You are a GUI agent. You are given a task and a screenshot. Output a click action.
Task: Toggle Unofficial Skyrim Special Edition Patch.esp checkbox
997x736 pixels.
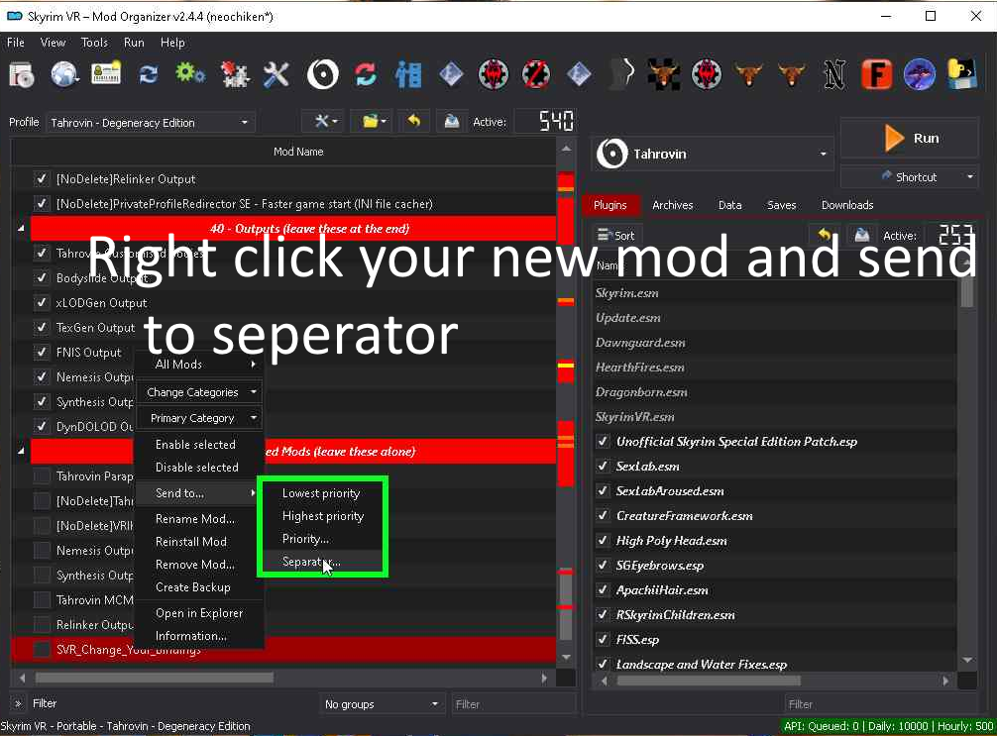603,441
